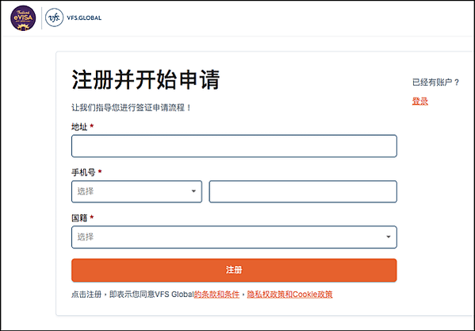Image resolution: width=475 pixels, height=331 pixels.
Task: Click the VFS.GLOBAL wordmark text
Action: pos(84,18)
